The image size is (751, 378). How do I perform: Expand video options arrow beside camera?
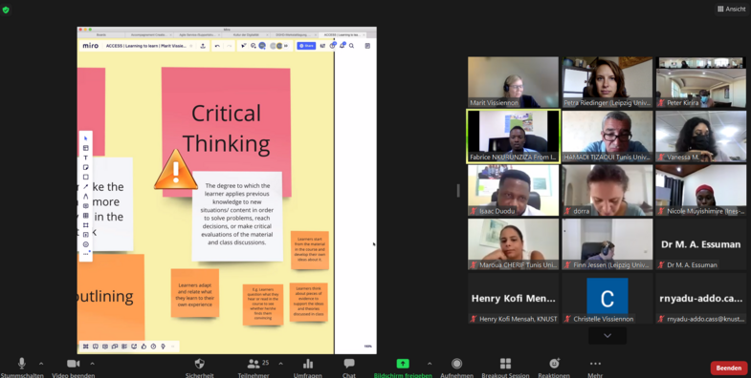[x=92, y=364]
